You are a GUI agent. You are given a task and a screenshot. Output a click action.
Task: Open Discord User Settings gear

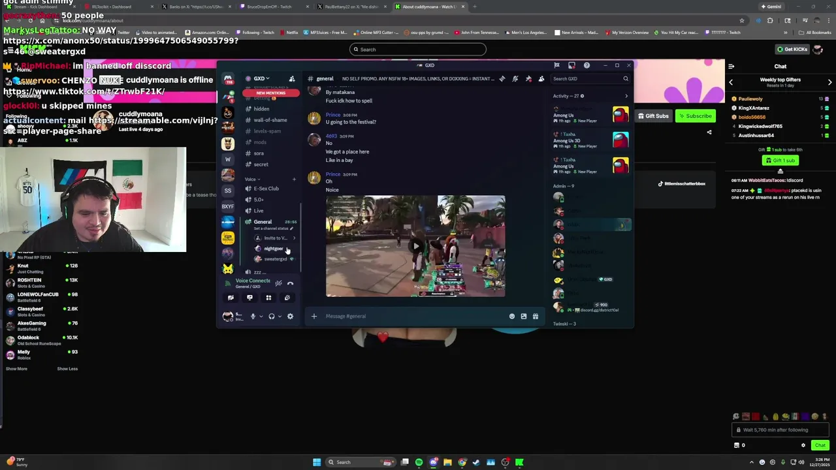coord(290,317)
